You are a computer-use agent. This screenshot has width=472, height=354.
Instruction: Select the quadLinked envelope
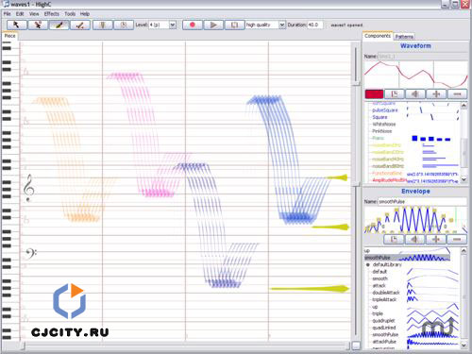(x=384, y=328)
